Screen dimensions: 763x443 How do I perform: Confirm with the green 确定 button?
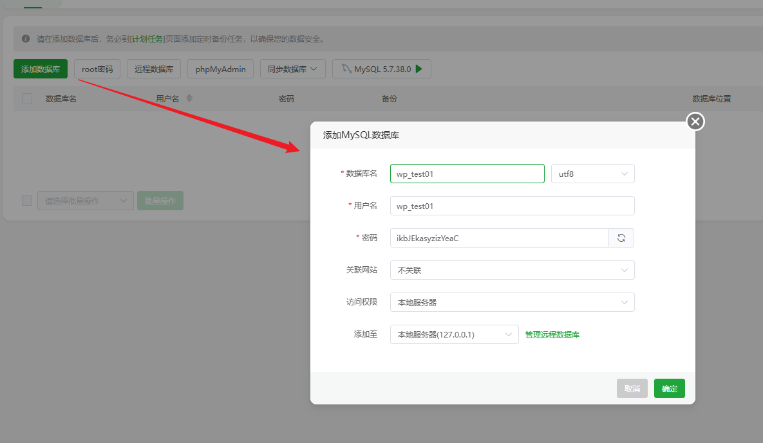[x=670, y=388]
